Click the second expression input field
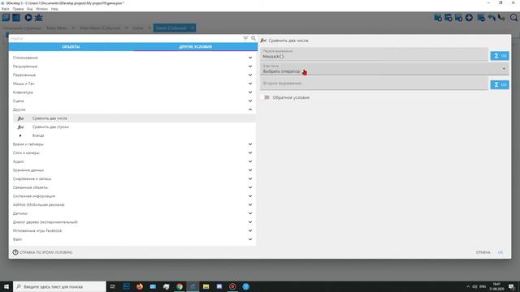This screenshot has height=292, width=520. click(374, 84)
